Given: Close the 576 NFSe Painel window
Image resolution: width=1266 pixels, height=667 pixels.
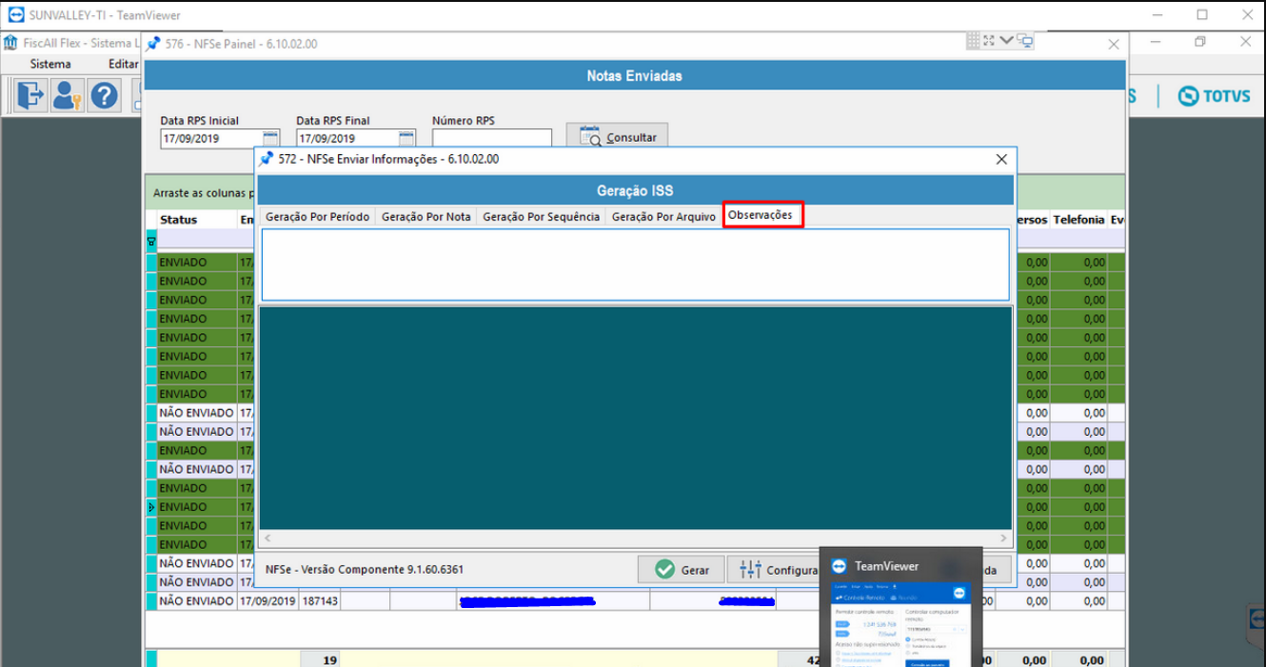Looking at the screenshot, I should coord(1114,44).
